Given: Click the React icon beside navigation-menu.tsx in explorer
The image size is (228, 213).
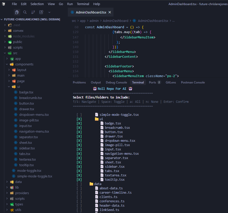Looking at the screenshot, I should [x=16, y=131].
